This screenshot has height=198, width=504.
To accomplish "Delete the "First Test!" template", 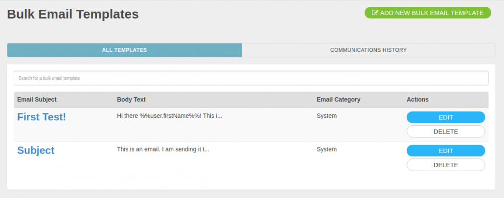I will [x=446, y=132].
